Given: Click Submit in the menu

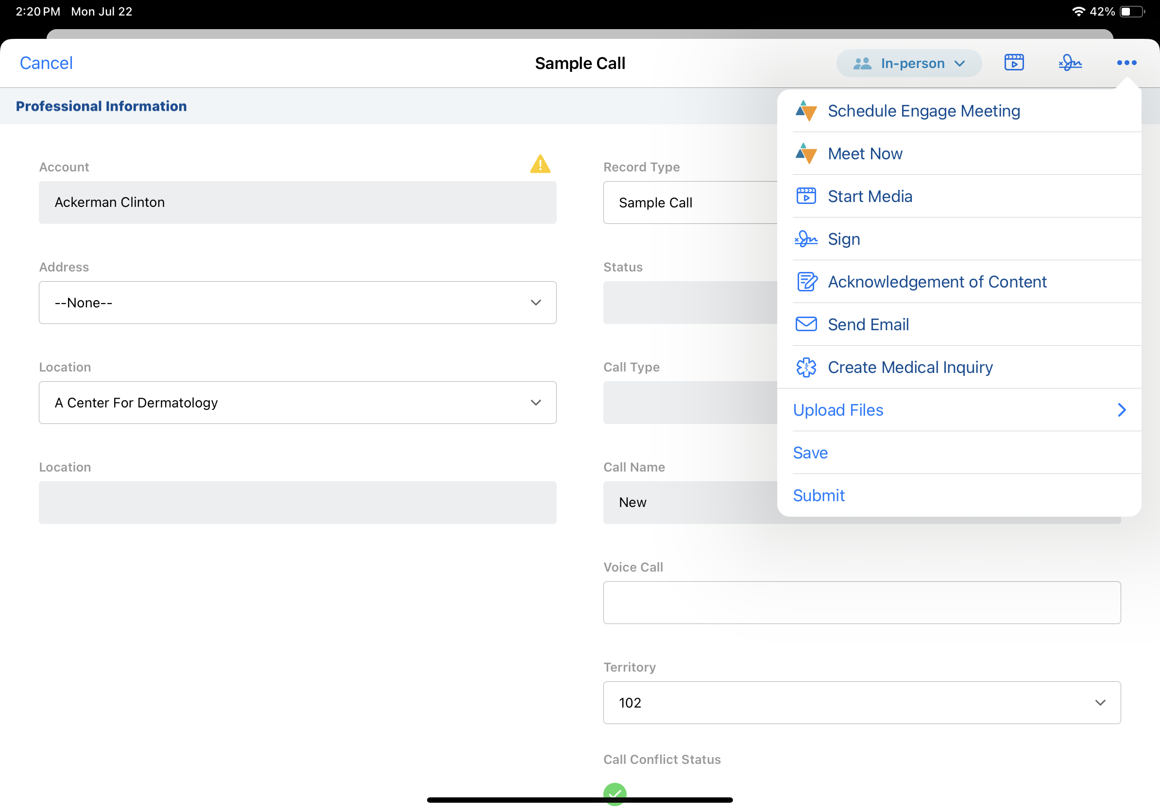Looking at the screenshot, I should click(x=819, y=495).
